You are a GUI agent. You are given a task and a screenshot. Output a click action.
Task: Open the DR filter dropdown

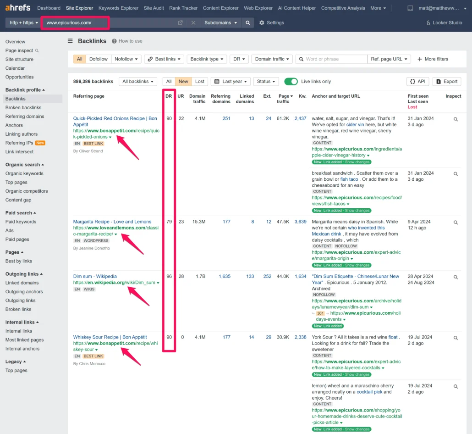239,59
